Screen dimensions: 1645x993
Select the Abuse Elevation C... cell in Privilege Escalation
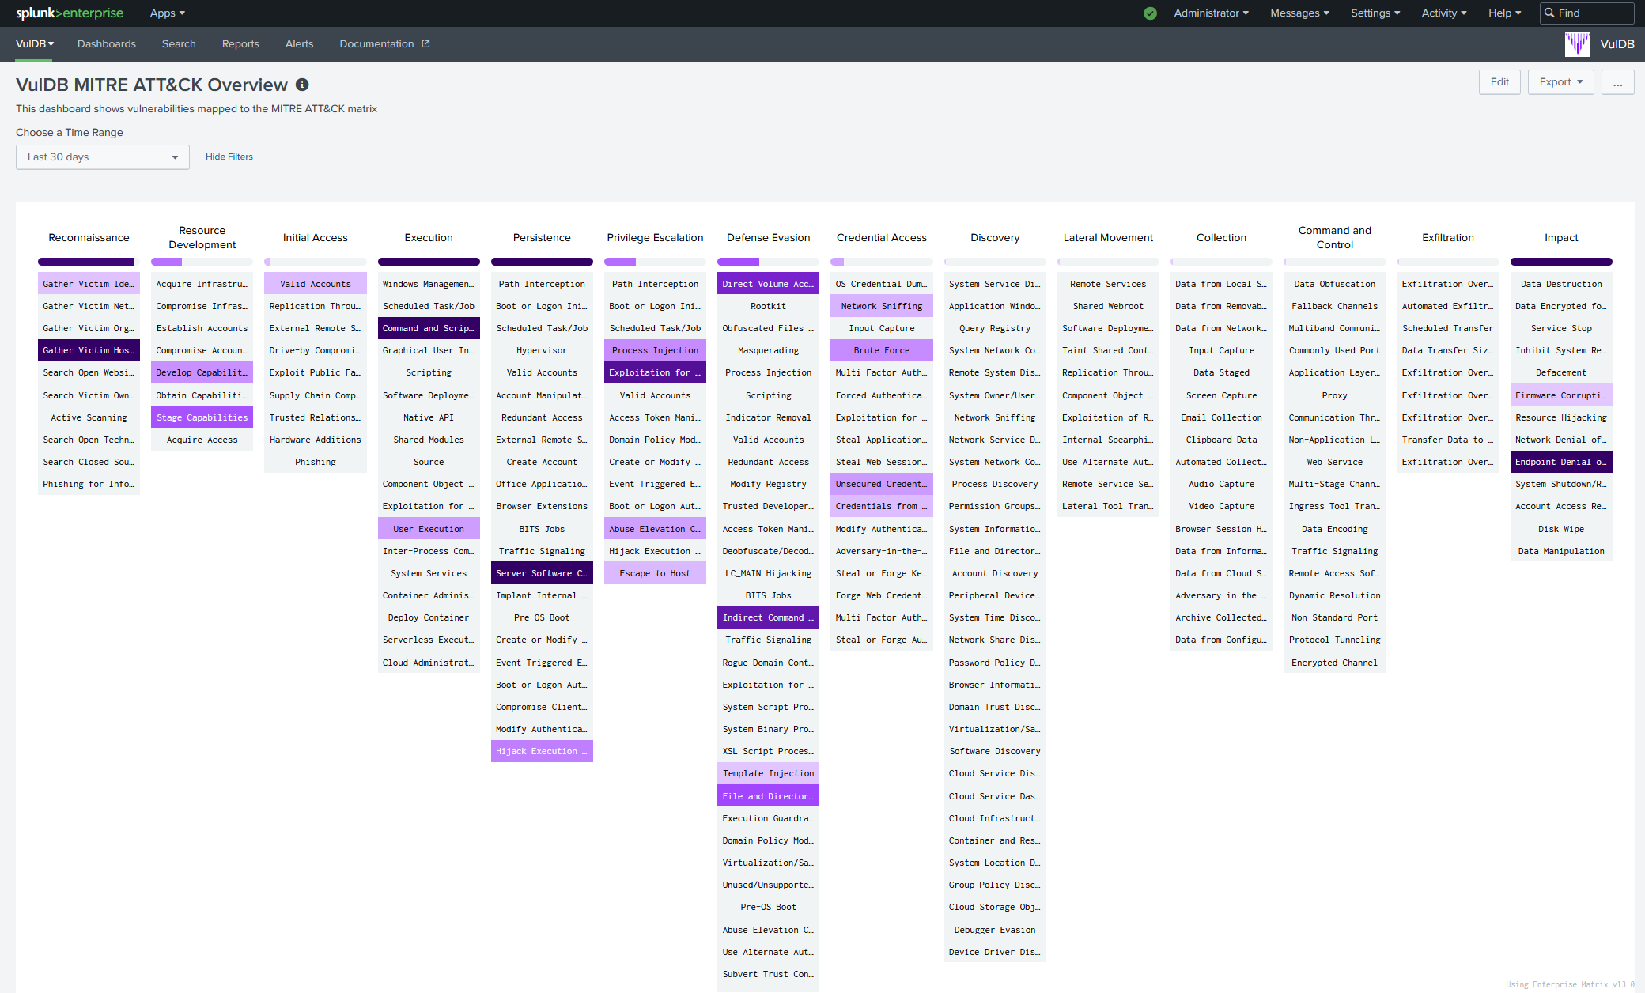[x=655, y=529]
